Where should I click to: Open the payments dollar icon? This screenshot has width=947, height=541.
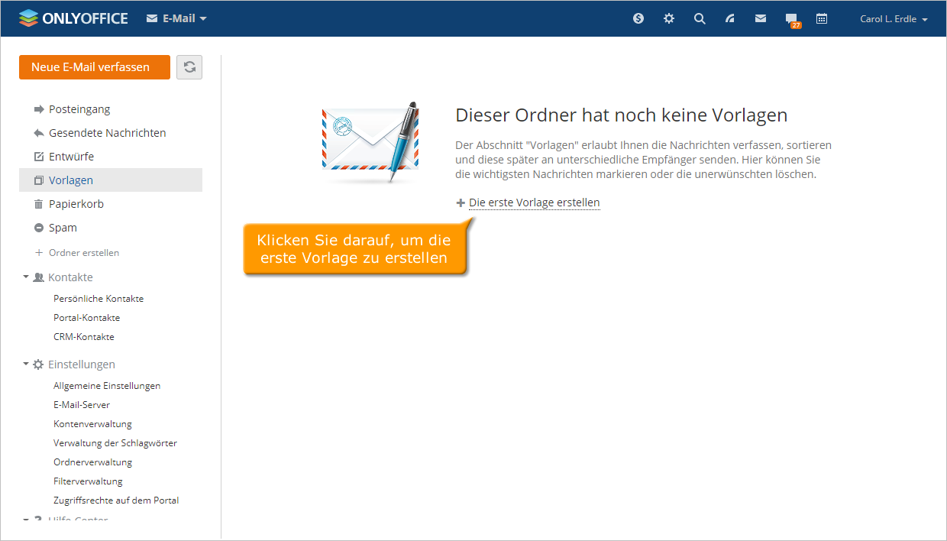(x=638, y=18)
